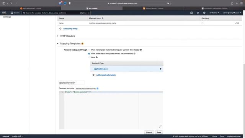Click the blue round extension icon in toolbar

click(x=65, y=3)
